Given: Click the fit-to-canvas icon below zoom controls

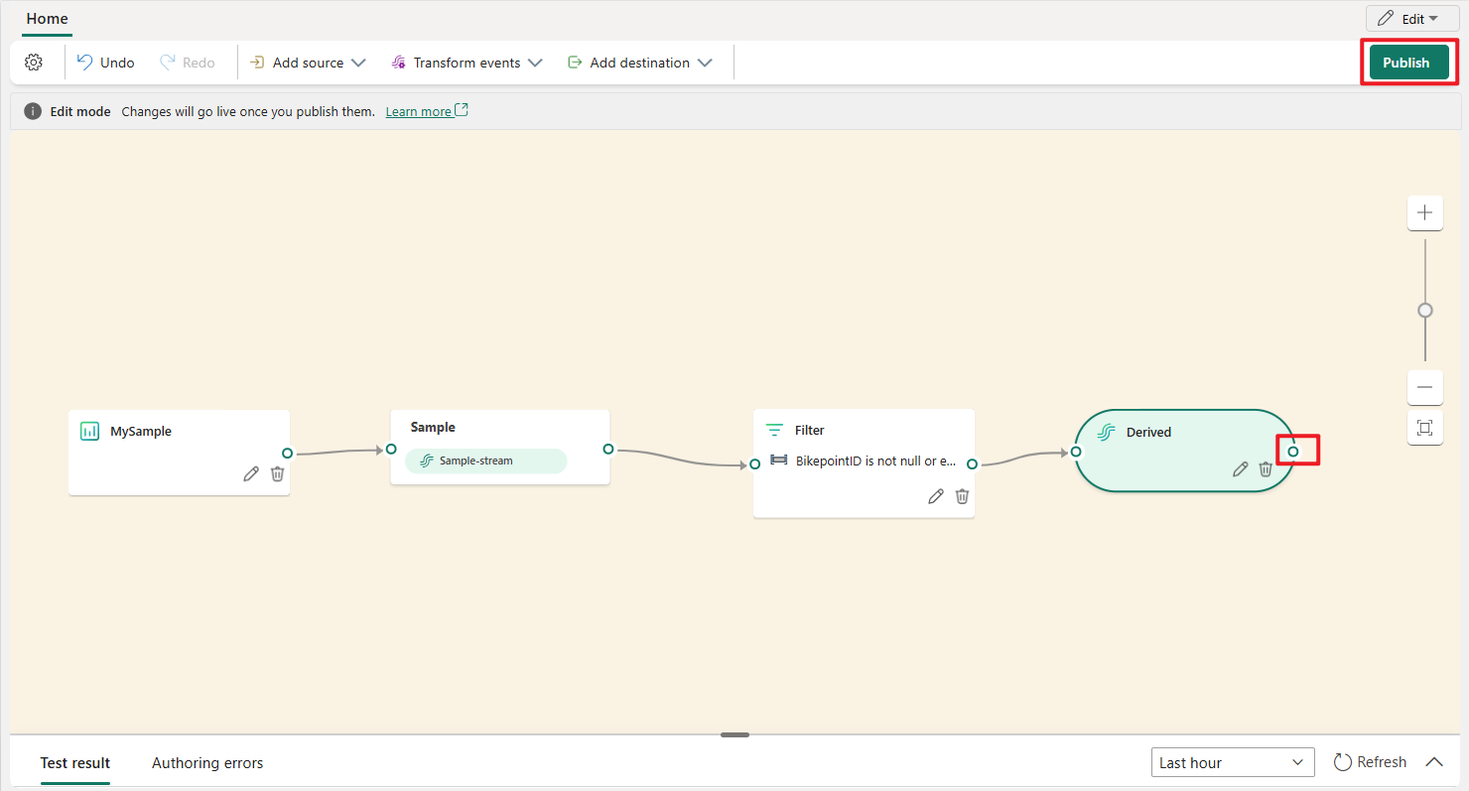Looking at the screenshot, I should (1424, 428).
